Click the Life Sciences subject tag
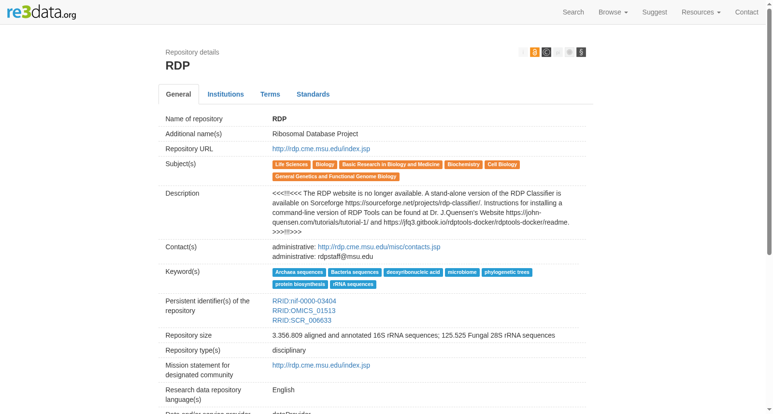This screenshot has width=773, height=414. (x=291, y=165)
